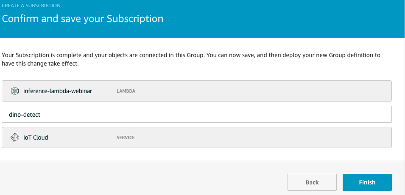Select the inference-lambda-webinar source name

58,91
